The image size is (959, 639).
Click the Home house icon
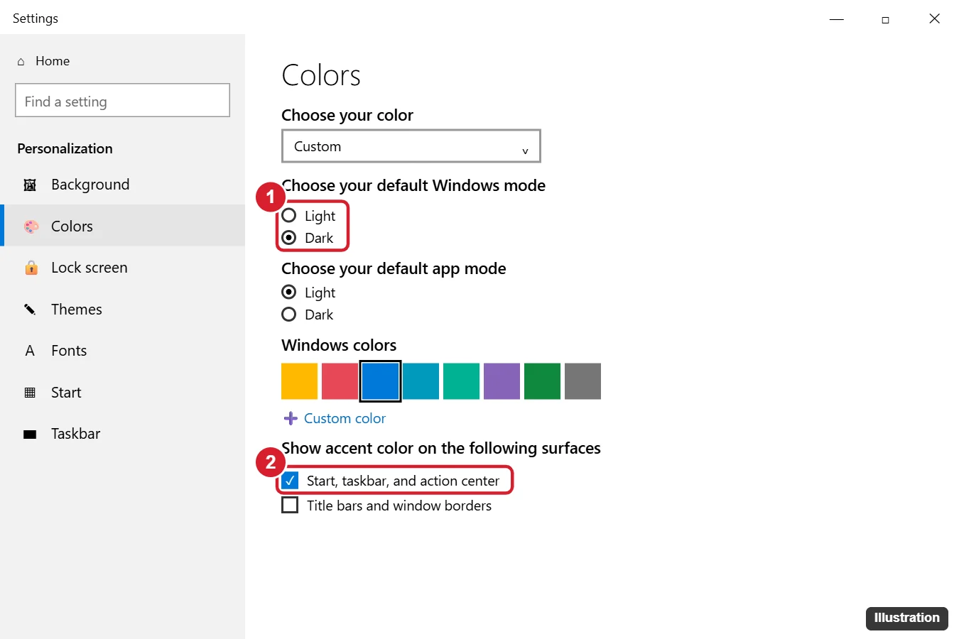coord(21,62)
